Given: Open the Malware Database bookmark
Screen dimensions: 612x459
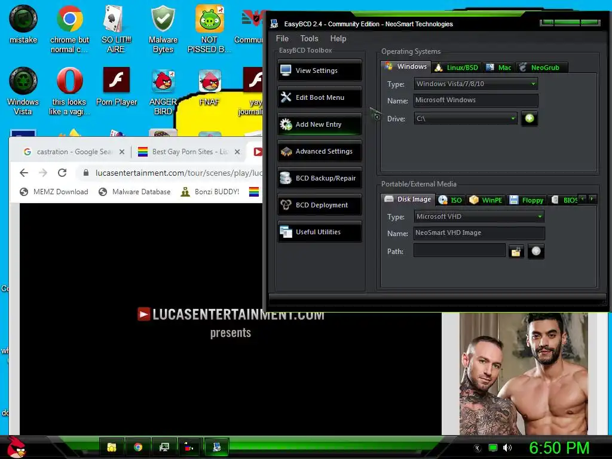Looking at the screenshot, I should 134,192.
